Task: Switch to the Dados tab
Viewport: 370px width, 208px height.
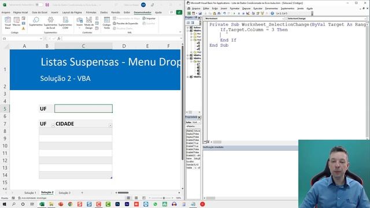Action: pyautogui.click(x=104, y=12)
